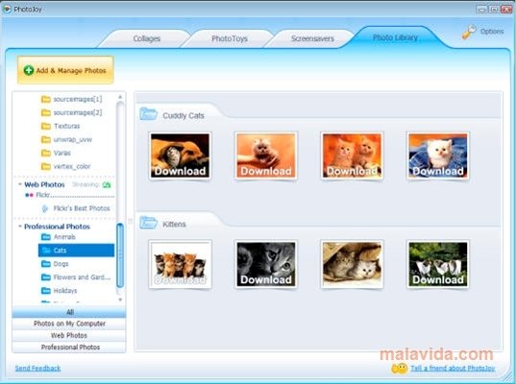
Task: Download the kitten held in hand photo
Action: click(x=266, y=156)
